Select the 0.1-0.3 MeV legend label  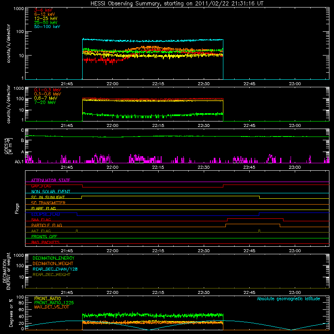tap(48, 90)
